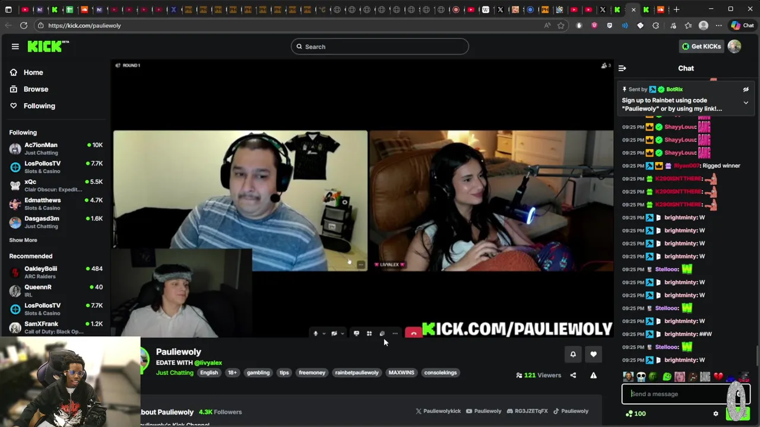Select the gambling tag
Viewport: 760px width, 427px height.
point(258,372)
